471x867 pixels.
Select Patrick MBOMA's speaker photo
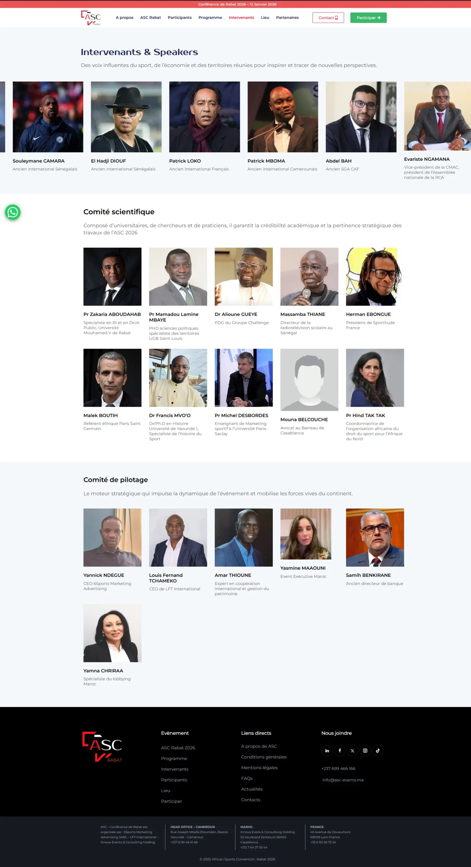pos(283,117)
